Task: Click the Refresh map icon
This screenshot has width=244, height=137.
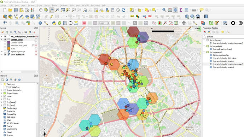Action: 123,10
